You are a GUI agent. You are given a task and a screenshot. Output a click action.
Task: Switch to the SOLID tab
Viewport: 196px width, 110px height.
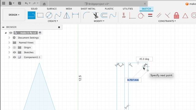(34, 9)
